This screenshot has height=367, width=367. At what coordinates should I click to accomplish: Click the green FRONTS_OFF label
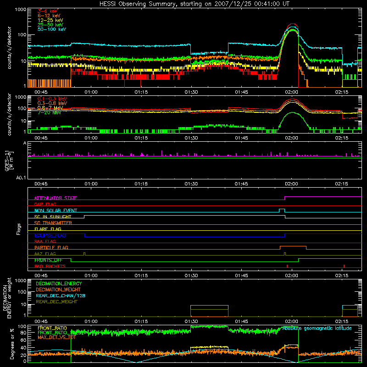pos(48,260)
